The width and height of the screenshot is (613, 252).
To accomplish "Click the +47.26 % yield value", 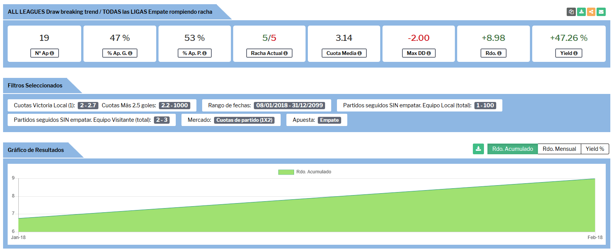I will (x=569, y=38).
